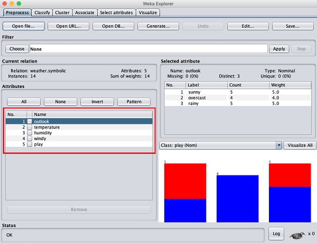Switch to the Classify tab
Viewport: 317px width, 244px height.
[41, 12]
